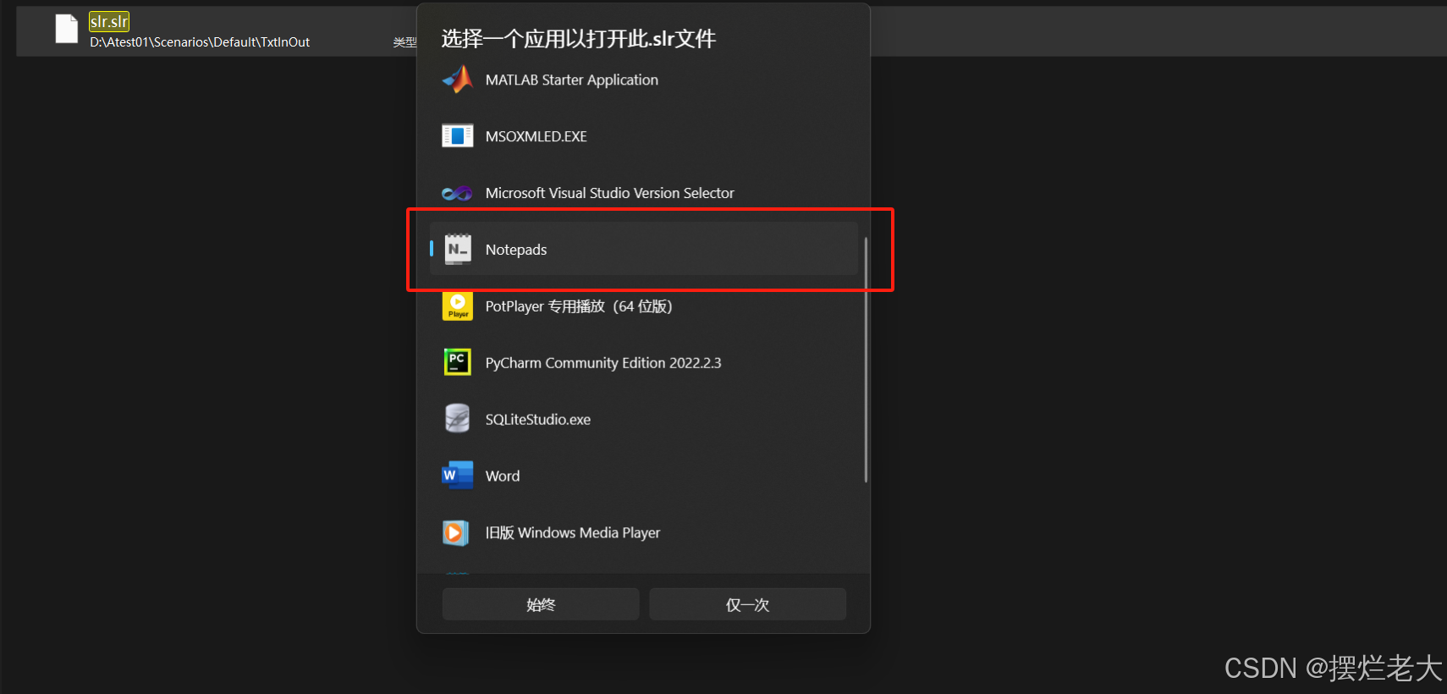Select Microsoft Visual Studio Version Selector label
Viewport: 1447px width, 694px height.
coord(610,193)
